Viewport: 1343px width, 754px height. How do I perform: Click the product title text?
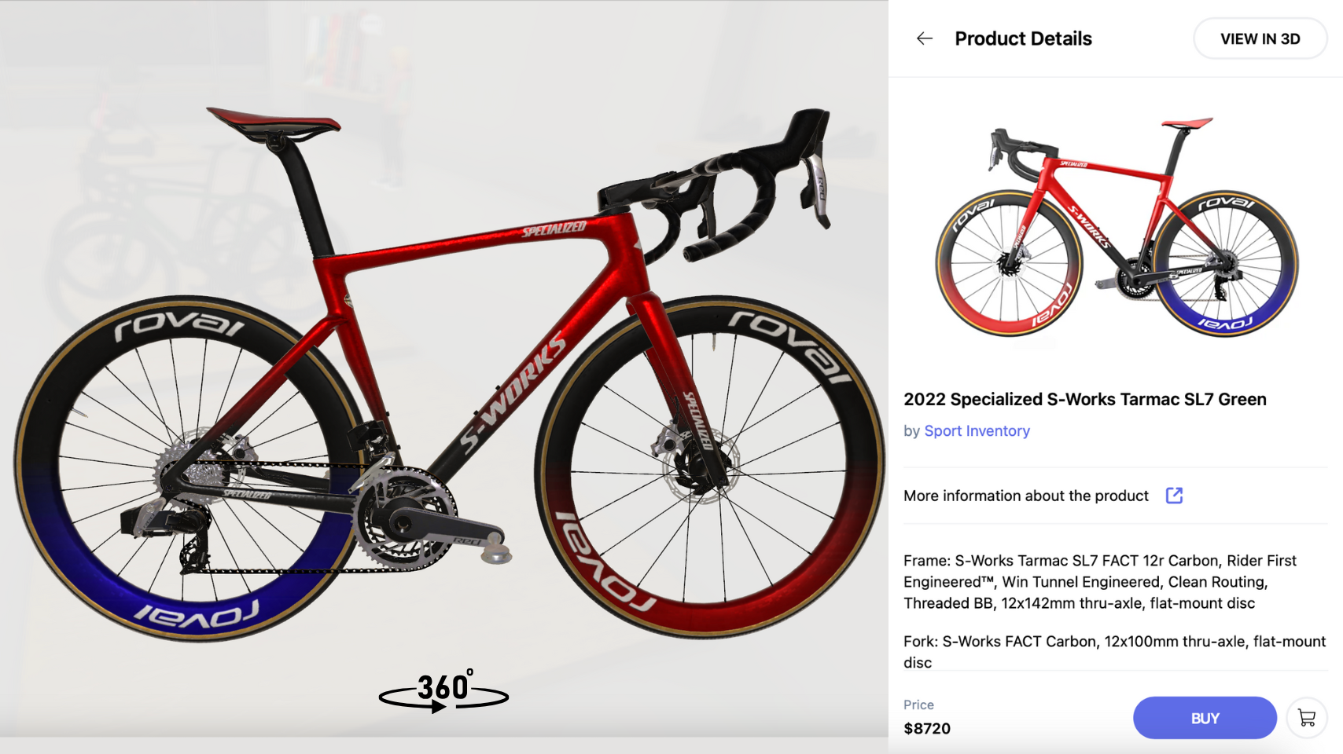coord(1085,399)
